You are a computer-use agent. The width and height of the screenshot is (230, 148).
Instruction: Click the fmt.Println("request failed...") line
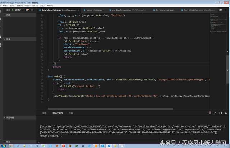(x=79, y=86)
